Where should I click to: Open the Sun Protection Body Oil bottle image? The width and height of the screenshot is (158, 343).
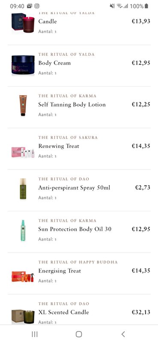click(x=23, y=230)
